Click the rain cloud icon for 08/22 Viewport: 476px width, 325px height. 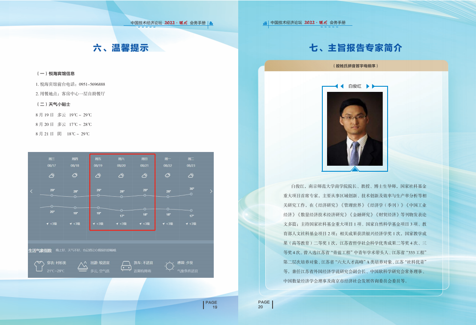tap(167, 175)
